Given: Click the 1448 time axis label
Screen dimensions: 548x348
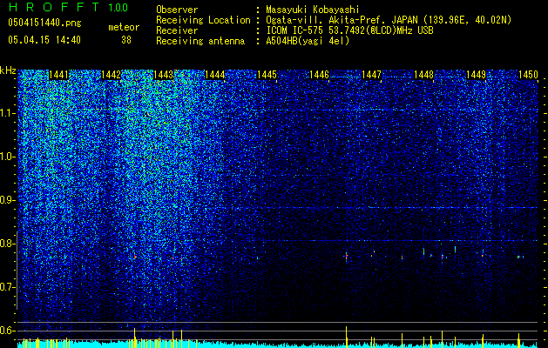Looking at the screenshot, I should [x=423, y=75].
